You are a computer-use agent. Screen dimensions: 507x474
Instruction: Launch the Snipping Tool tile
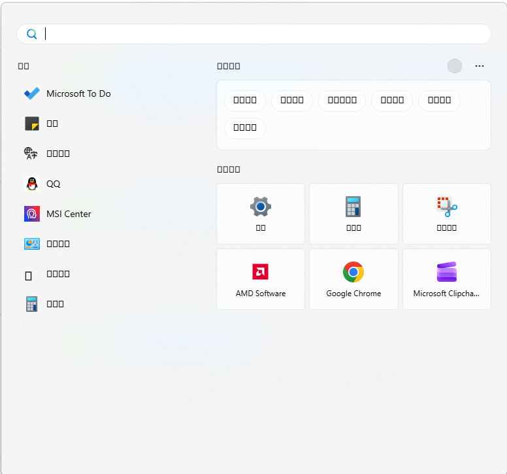click(x=446, y=214)
